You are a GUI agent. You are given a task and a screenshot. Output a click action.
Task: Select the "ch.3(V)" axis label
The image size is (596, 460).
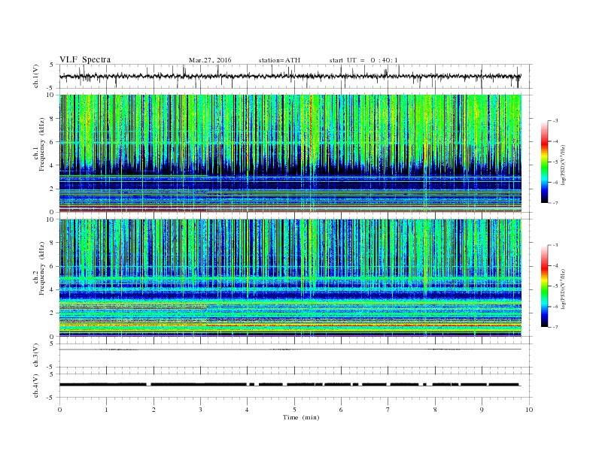pyautogui.click(x=36, y=356)
